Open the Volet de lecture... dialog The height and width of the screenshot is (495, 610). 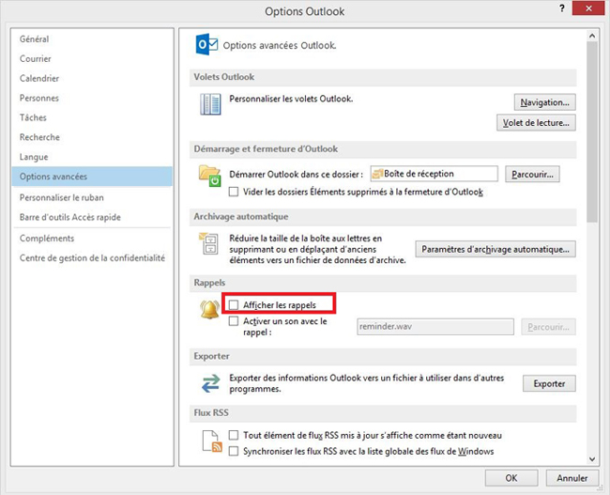coord(536,123)
